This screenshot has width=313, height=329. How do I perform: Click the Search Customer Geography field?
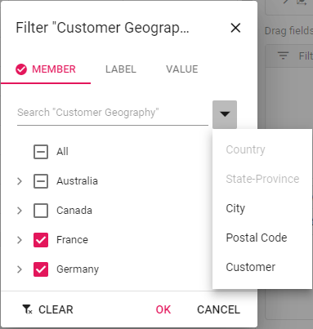coord(113,113)
